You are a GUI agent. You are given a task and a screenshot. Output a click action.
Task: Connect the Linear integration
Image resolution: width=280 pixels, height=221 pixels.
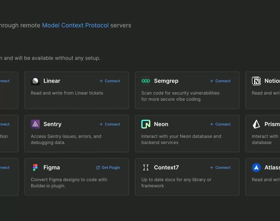[110, 81]
